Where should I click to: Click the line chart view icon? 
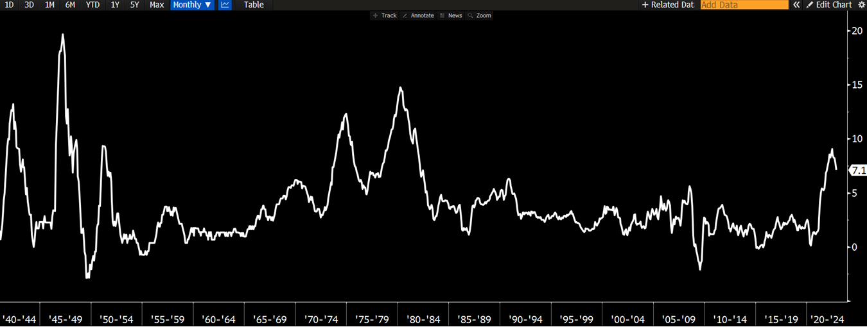(225, 4)
